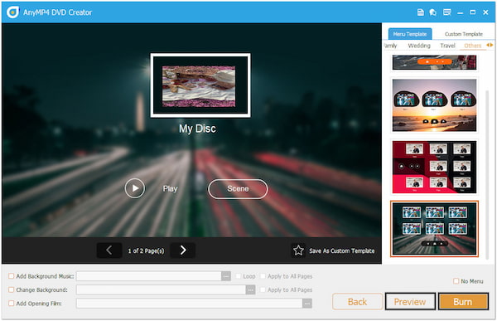
Task: Go to previous menu page arrow
Action: 109,250
